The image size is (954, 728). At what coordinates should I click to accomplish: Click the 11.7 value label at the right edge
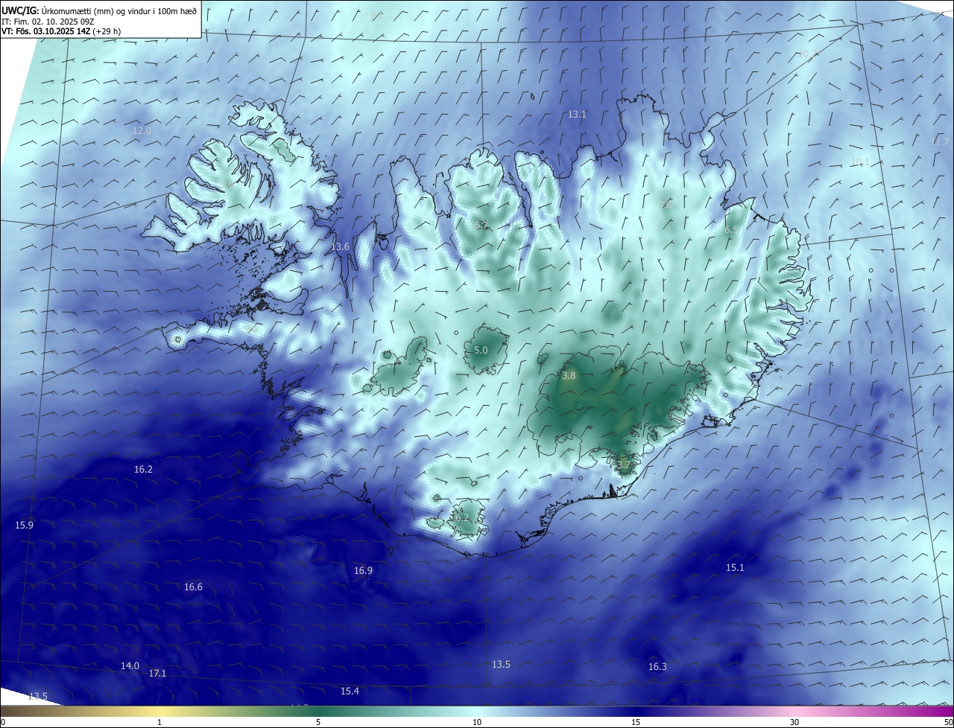[941, 142]
